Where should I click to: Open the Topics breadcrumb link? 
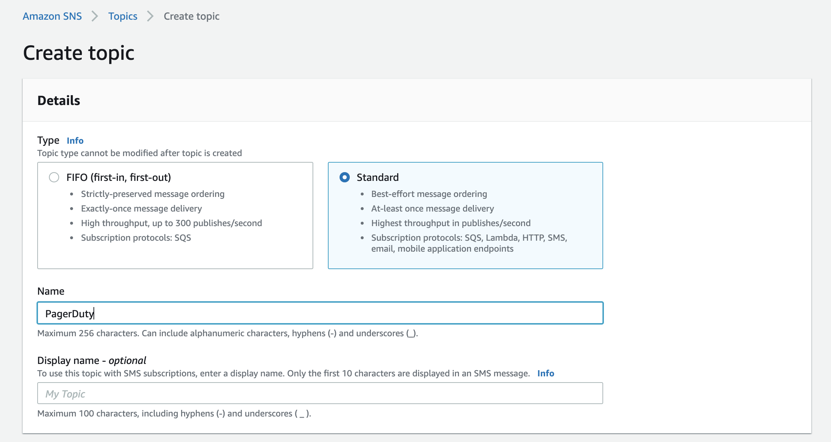[123, 16]
